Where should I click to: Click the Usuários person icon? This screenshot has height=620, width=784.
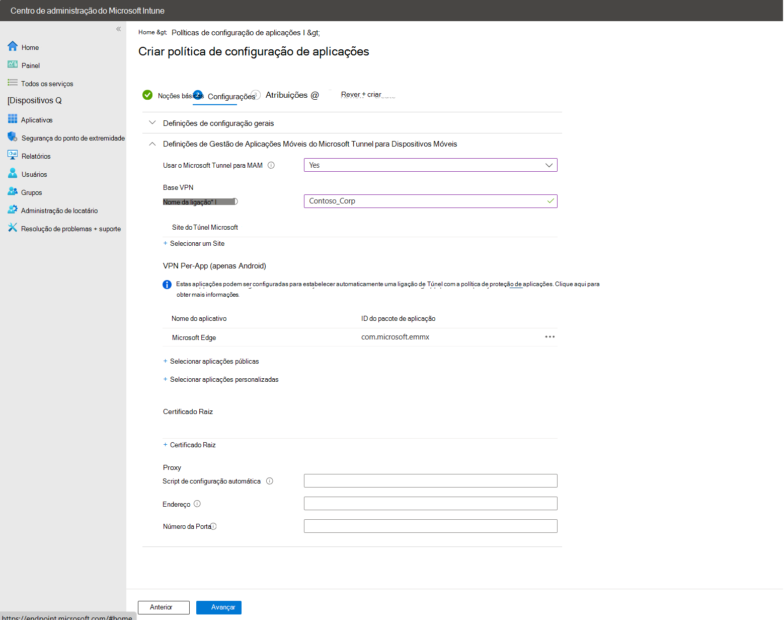click(13, 173)
